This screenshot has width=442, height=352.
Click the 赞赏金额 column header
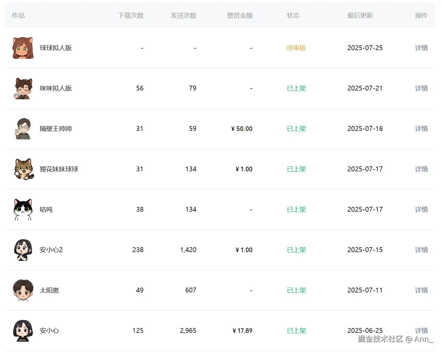(x=240, y=15)
